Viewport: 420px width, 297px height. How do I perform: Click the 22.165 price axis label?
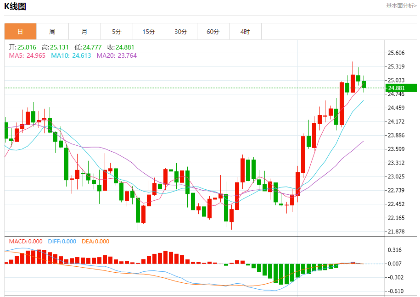click(396, 218)
